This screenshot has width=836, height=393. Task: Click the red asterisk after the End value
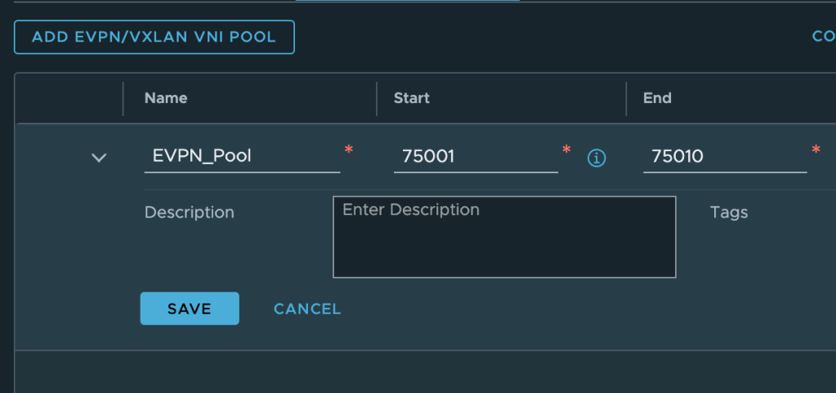click(816, 150)
